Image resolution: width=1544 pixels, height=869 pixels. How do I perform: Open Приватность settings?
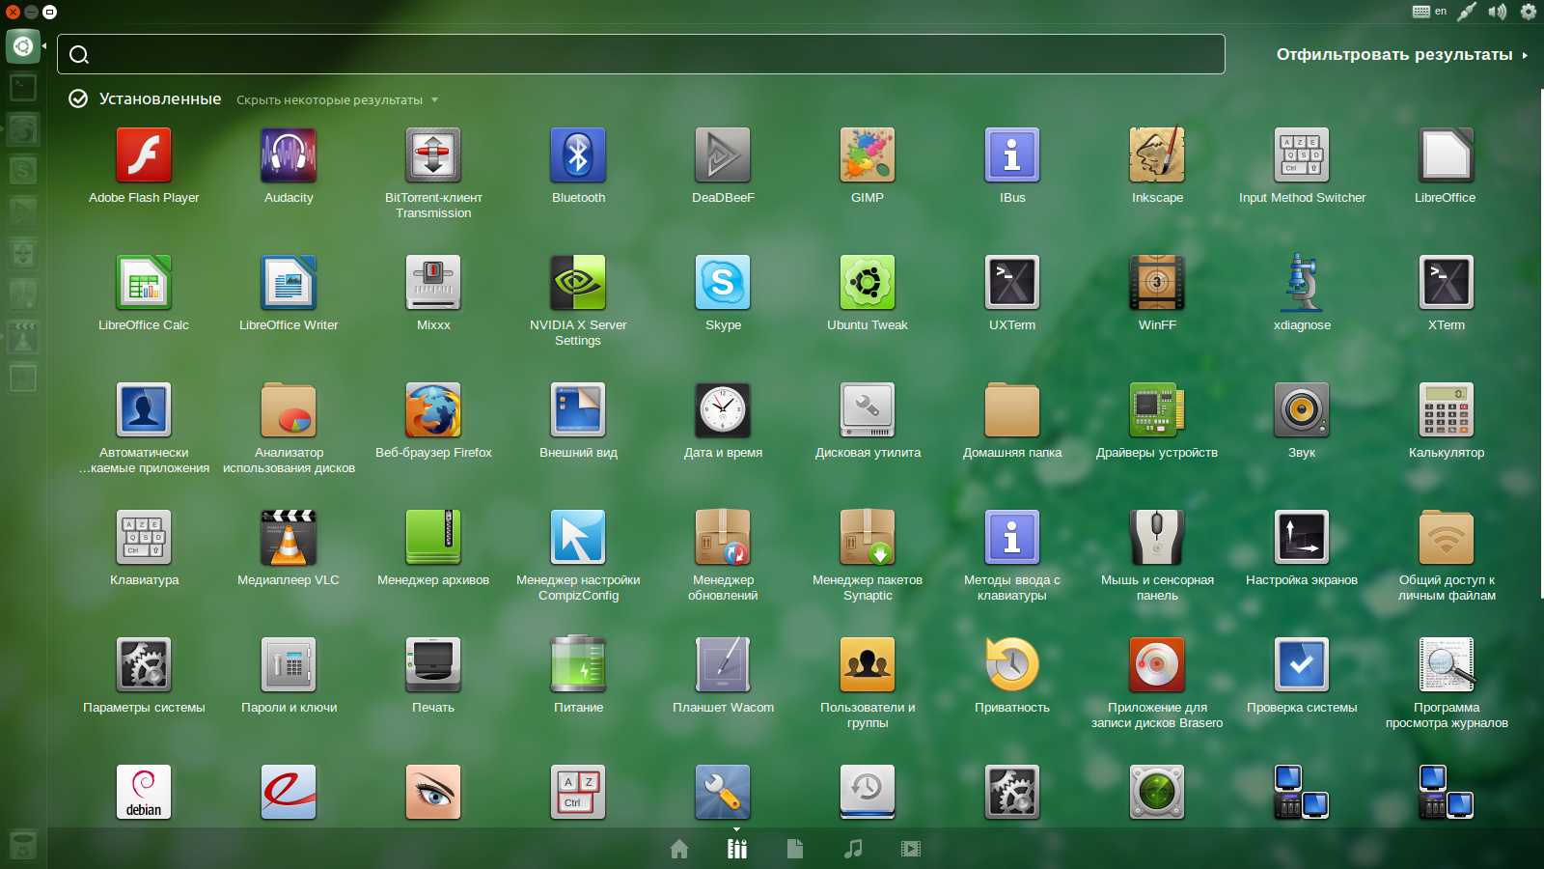coord(1012,665)
